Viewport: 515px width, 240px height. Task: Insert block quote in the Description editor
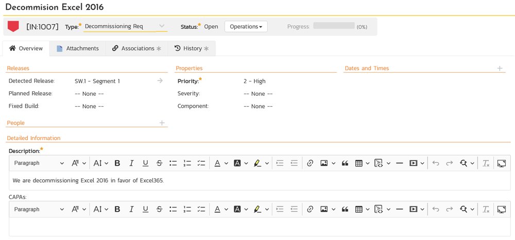345,163
